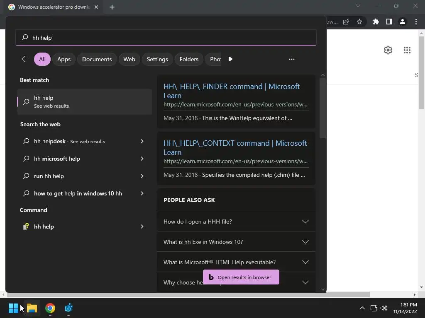This screenshot has height=318, width=425.
Task: Open HH\_HELP\_FINDER command Microsoft Learn link
Action: point(232,91)
